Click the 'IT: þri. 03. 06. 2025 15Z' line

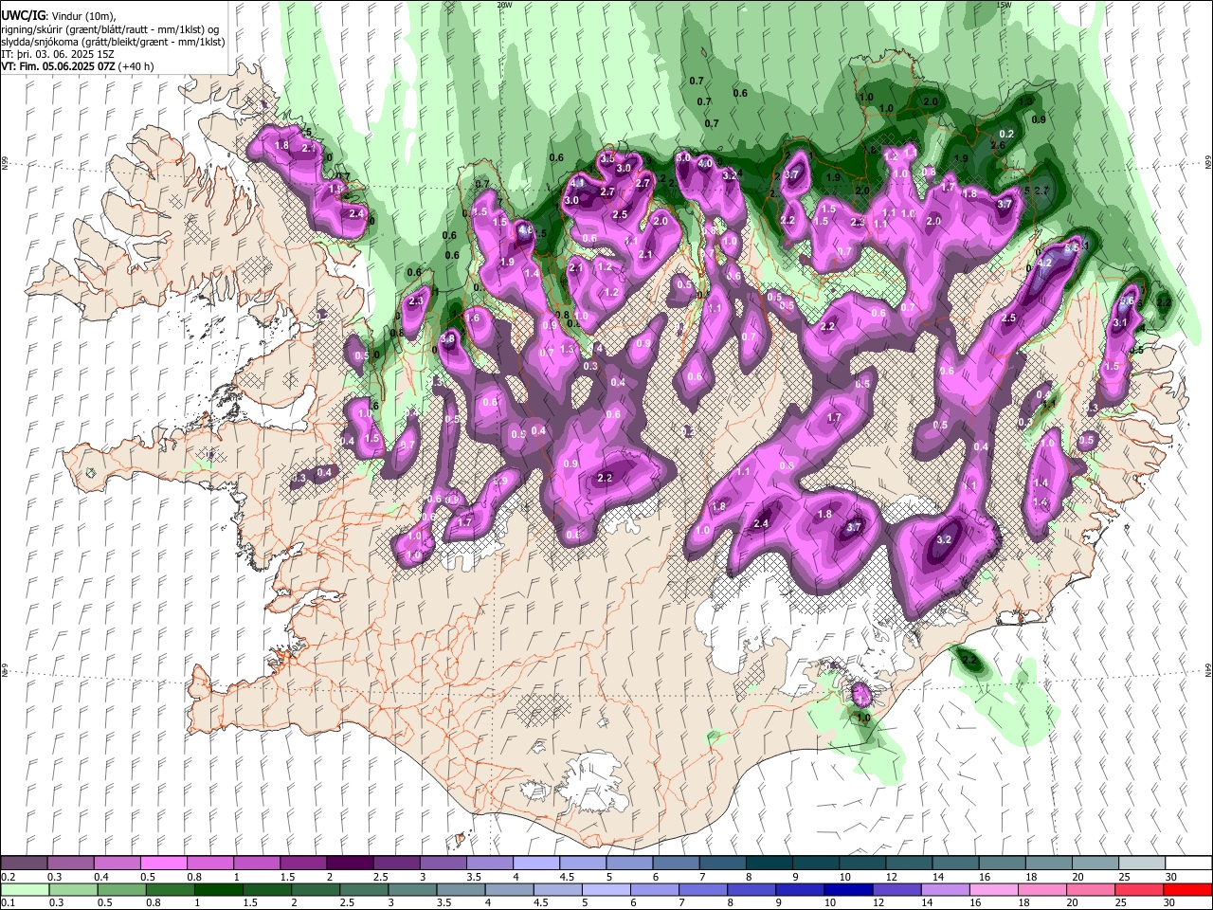coord(59,54)
